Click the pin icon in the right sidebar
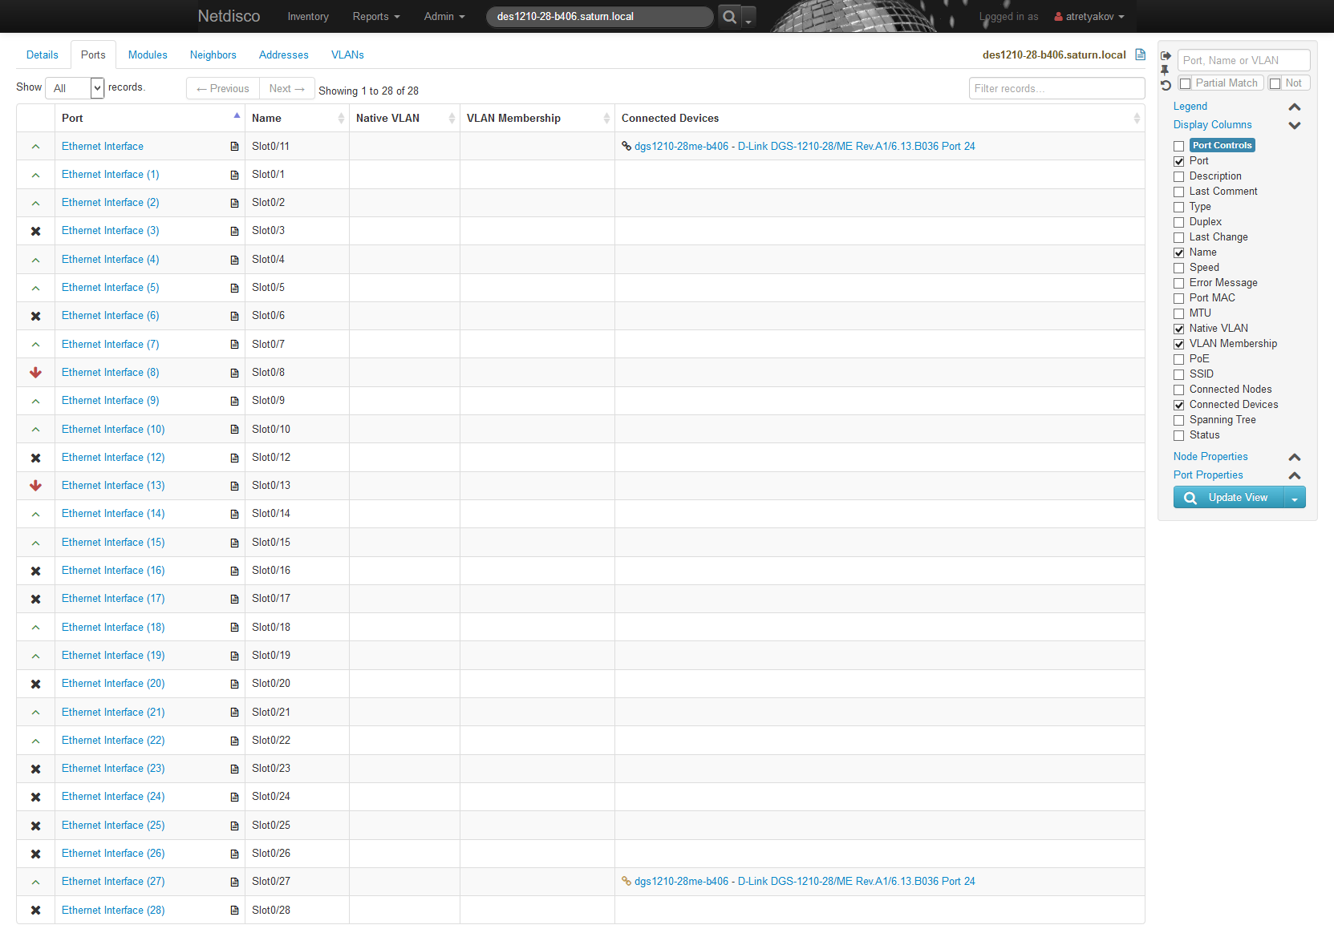Viewport: 1334px width, 929px height. click(x=1166, y=70)
